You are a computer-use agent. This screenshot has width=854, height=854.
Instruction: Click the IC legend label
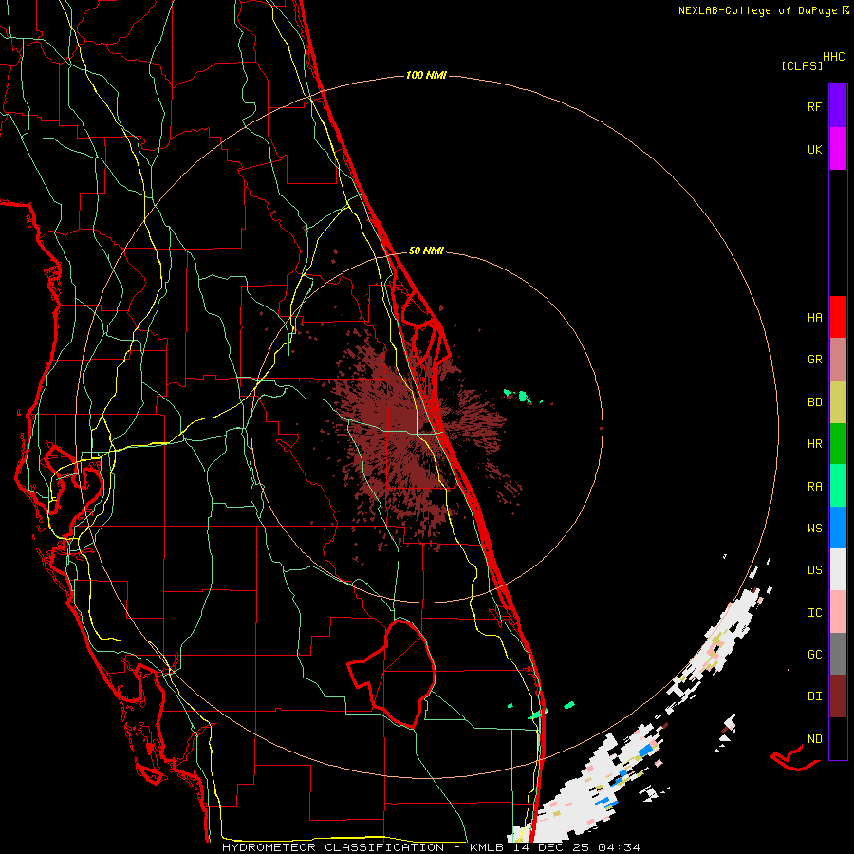[x=814, y=612]
